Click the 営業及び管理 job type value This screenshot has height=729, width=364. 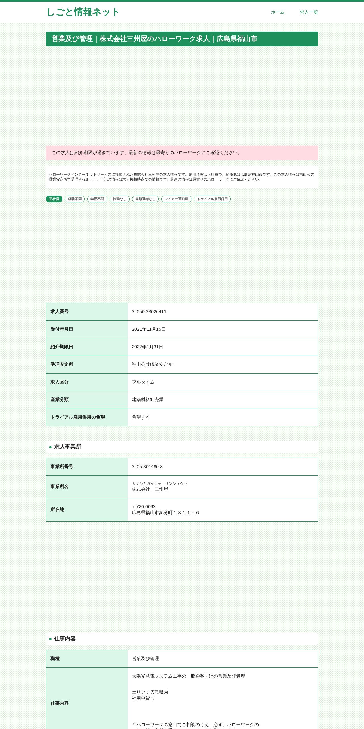[145, 659]
